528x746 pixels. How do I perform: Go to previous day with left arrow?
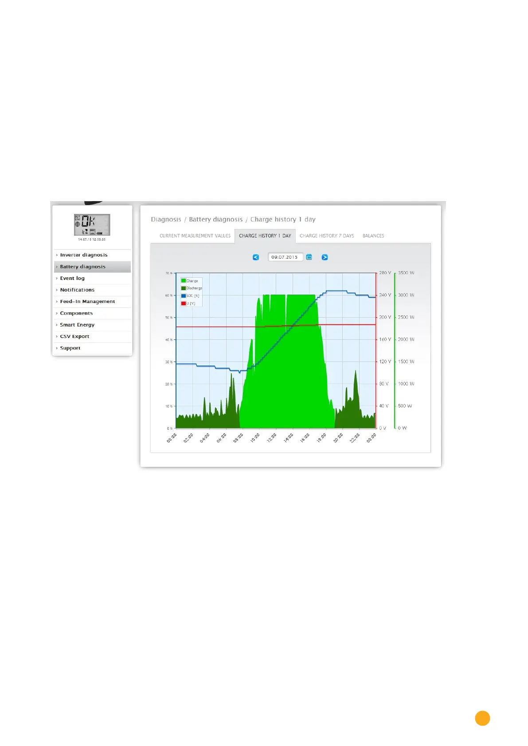click(256, 257)
